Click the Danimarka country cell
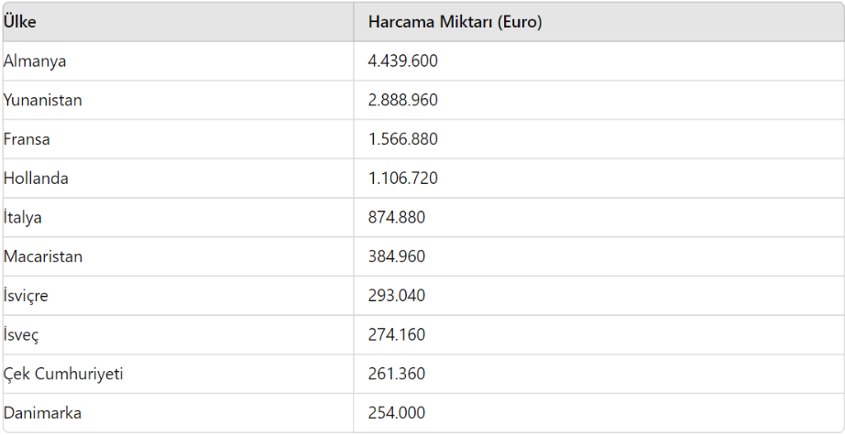Viewport: 845px width, 435px height. pos(42,414)
